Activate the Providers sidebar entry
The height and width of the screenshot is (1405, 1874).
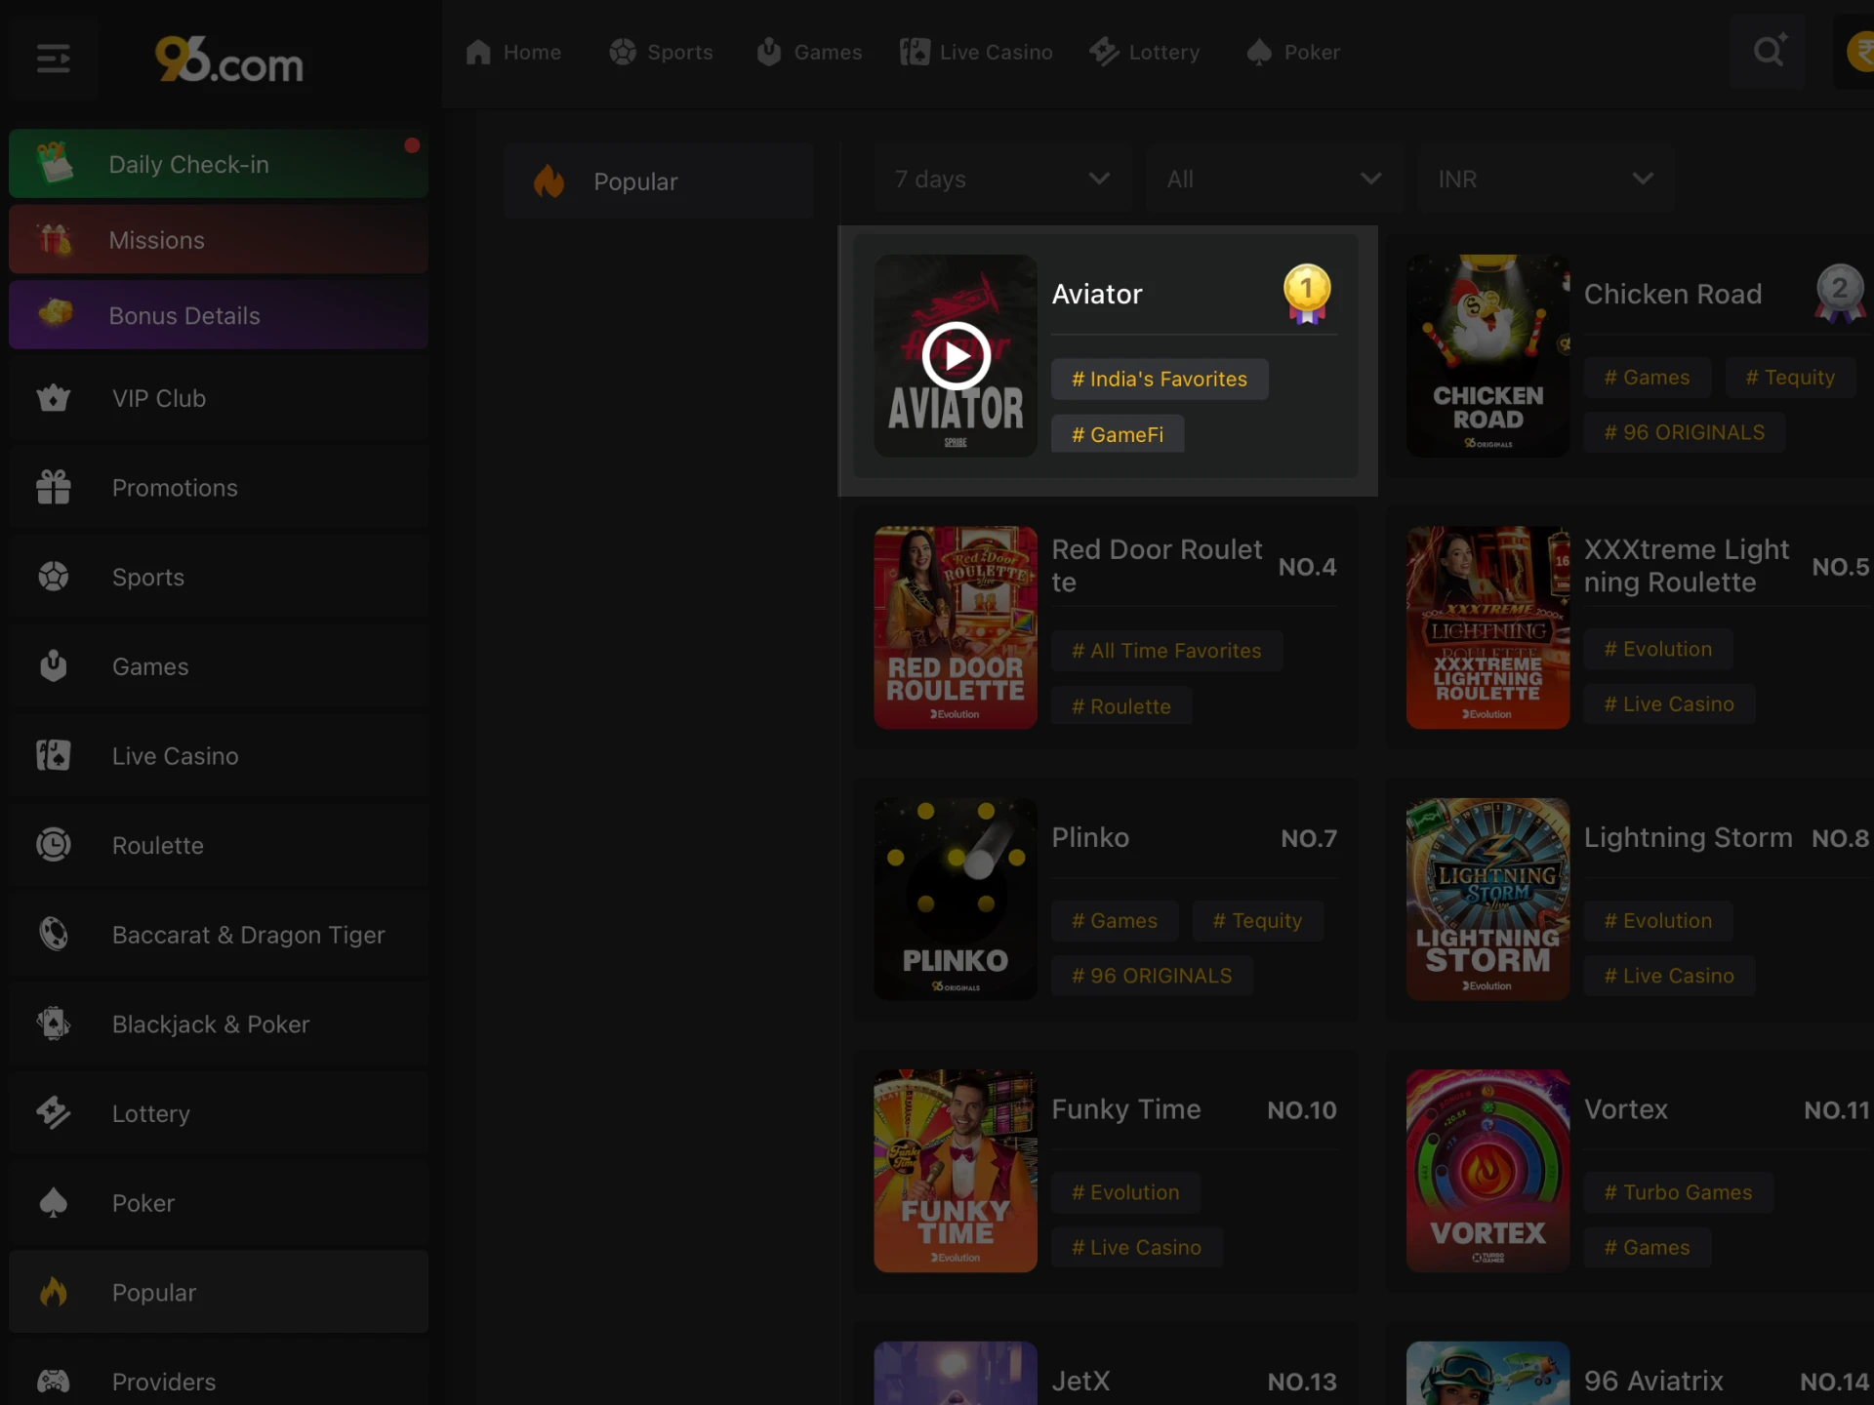(162, 1382)
